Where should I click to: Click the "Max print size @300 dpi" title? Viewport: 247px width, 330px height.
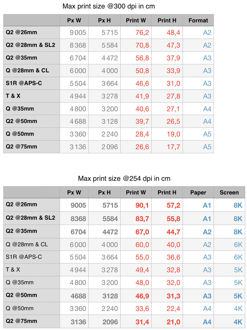click(x=109, y=6)
